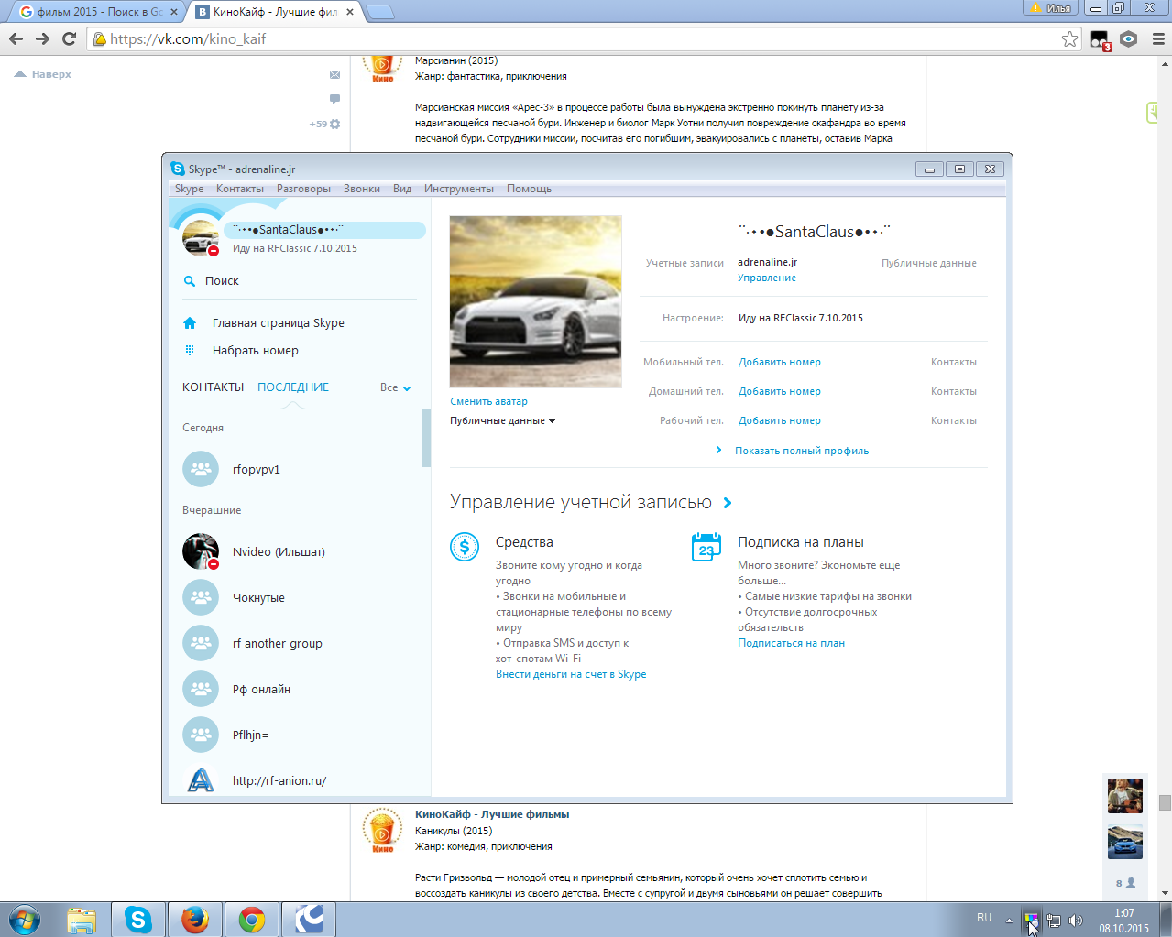
Task: Click the Чокнутые group avatar icon
Action: [201, 597]
